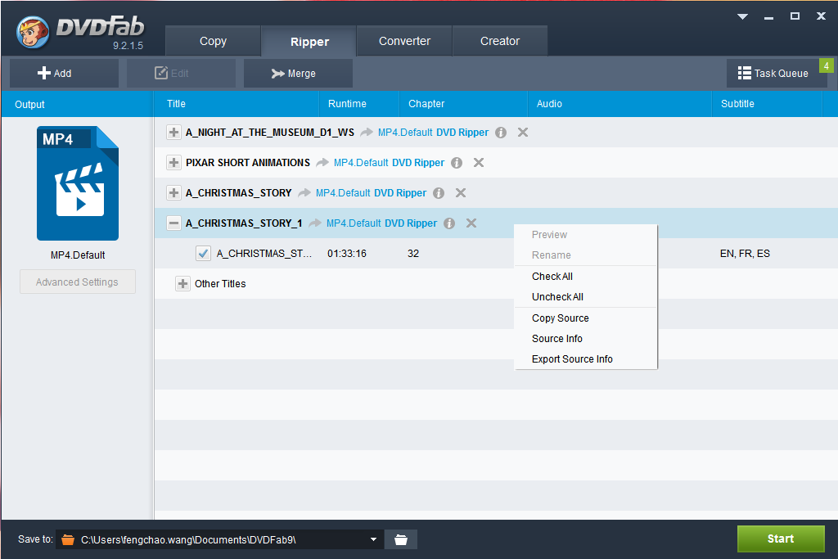Expand the A_NIGHT_AT_THE_MUSEUM_D1_WS entry

tap(173, 133)
